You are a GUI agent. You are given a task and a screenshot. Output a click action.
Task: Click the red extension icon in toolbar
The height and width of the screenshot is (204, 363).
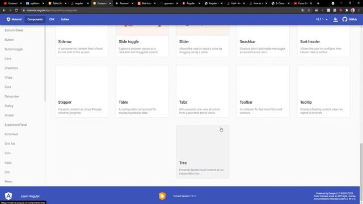[x=340, y=10]
